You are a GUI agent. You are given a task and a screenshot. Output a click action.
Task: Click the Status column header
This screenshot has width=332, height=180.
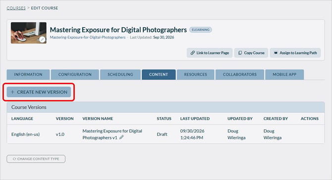164,119
